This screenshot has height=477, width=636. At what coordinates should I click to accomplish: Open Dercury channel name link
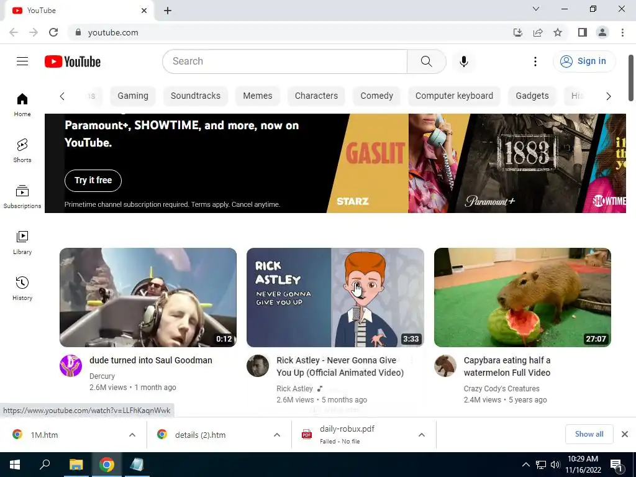102,376
